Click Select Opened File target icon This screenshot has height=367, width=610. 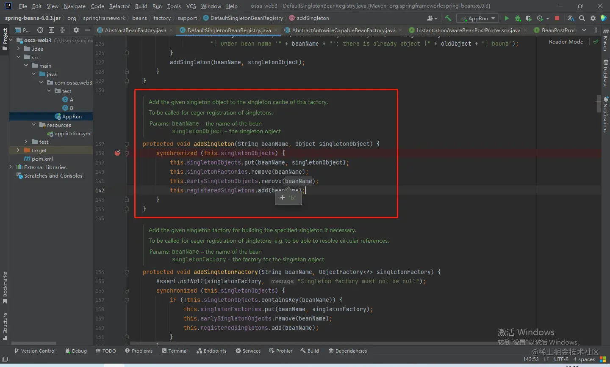pos(40,30)
